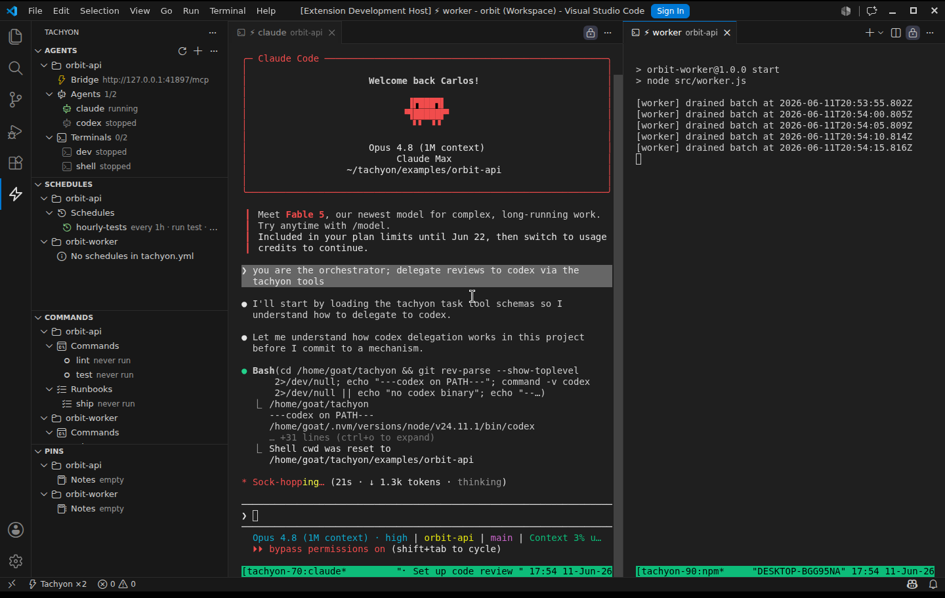Open Copilot status icon in status bar
Viewport: 945px width, 598px height.
click(x=912, y=584)
